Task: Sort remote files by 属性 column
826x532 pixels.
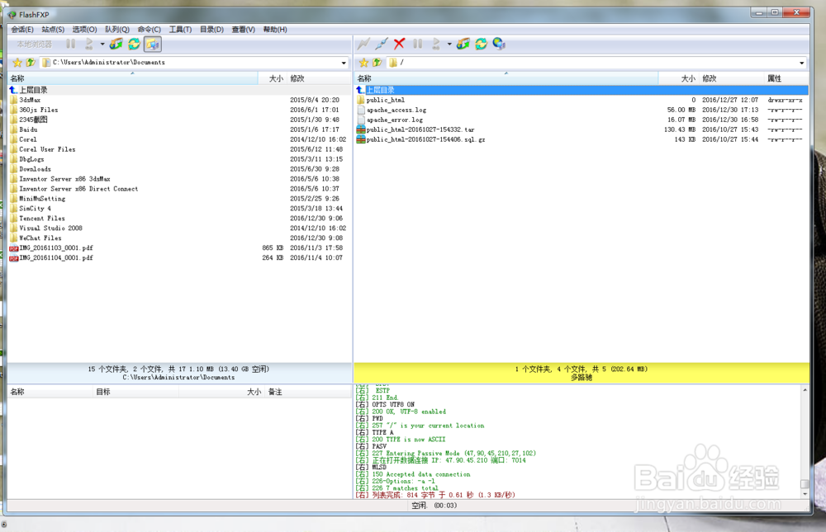Action: [x=786, y=78]
